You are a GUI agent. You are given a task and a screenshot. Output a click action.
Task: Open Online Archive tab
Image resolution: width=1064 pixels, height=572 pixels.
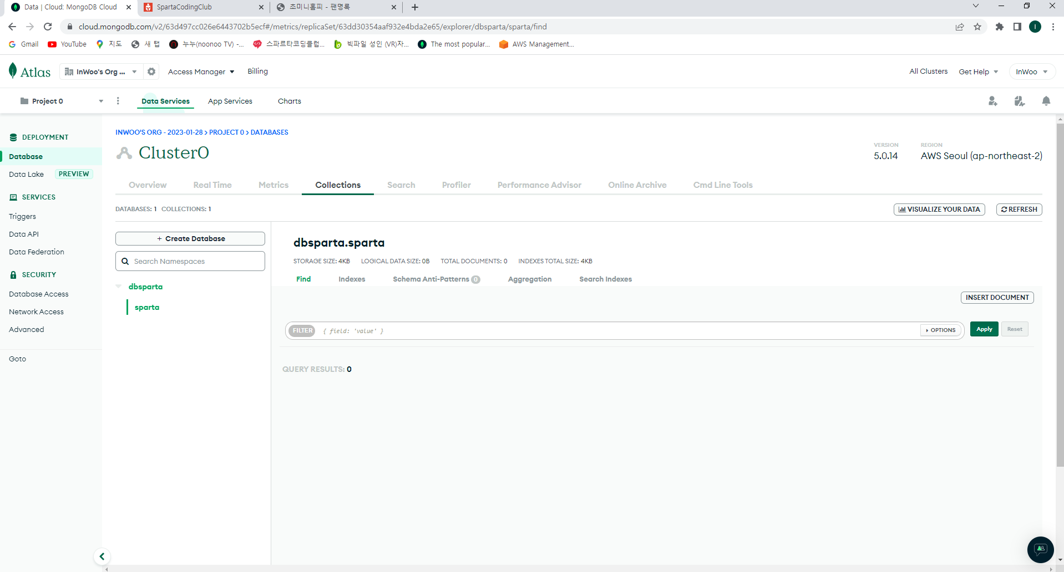pyautogui.click(x=637, y=185)
